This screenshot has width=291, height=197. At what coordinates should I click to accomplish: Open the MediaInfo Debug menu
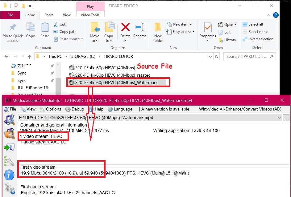click(75, 109)
